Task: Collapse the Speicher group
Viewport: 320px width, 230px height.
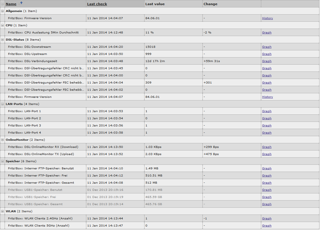Action: pos(2,161)
